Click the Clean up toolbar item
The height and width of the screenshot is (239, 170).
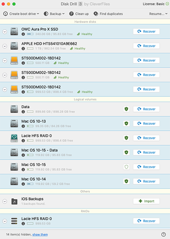(79, 14)
